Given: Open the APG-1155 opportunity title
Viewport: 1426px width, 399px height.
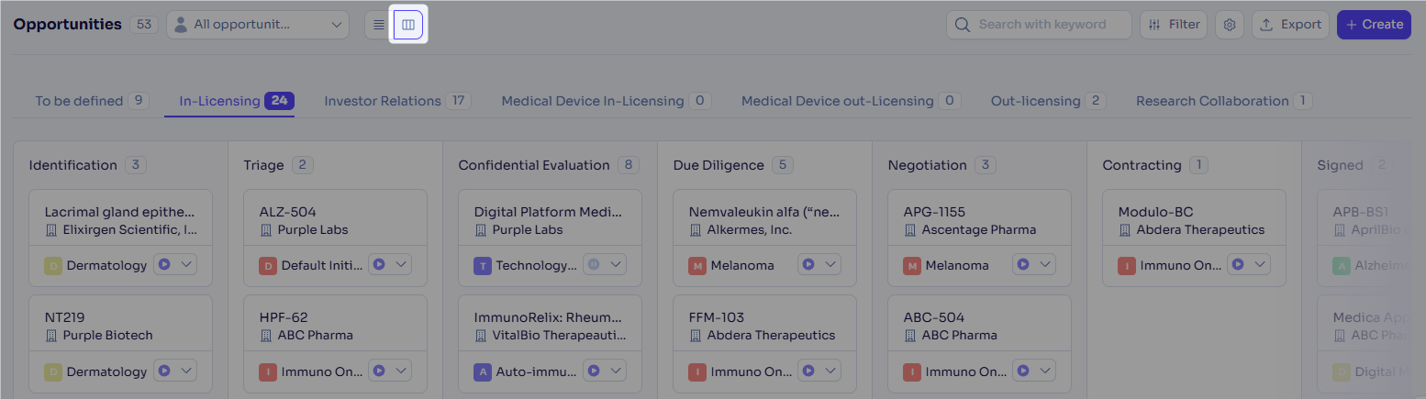Looking at the screenshot, I should (934, 212).
